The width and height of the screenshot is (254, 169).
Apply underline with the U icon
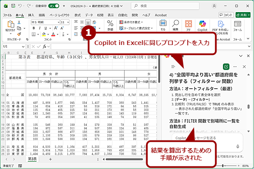[46, 28]
